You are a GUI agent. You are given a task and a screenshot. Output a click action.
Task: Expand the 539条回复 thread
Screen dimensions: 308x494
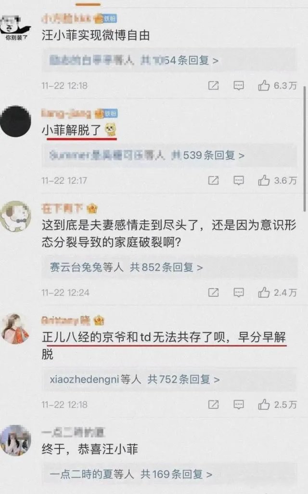[169, 155]
